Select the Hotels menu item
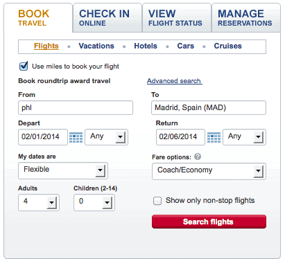The image size is (285, 259). click(x=146, y=46)
